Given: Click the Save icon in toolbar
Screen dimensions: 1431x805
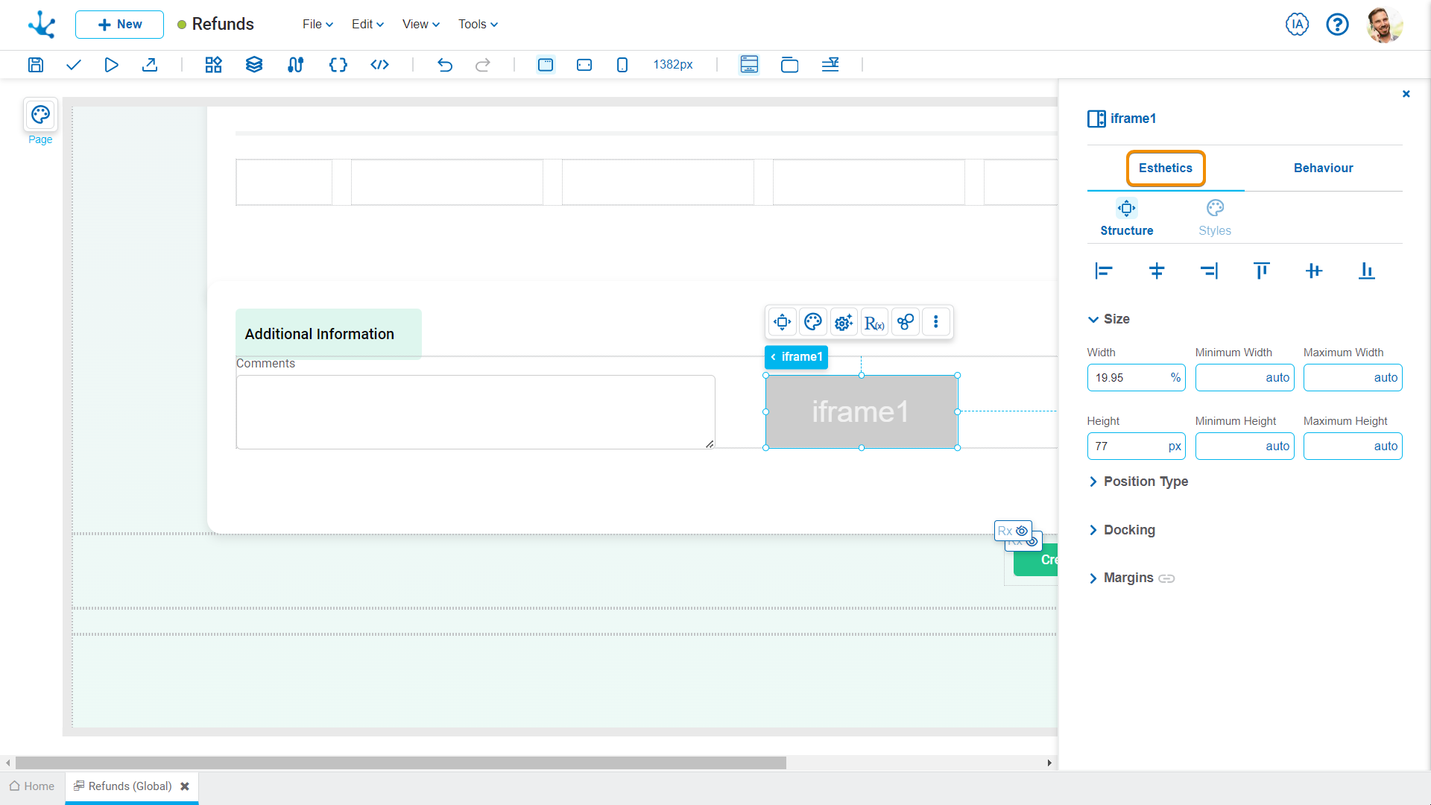Looking at the screenshot, I should tap(36, 65).
